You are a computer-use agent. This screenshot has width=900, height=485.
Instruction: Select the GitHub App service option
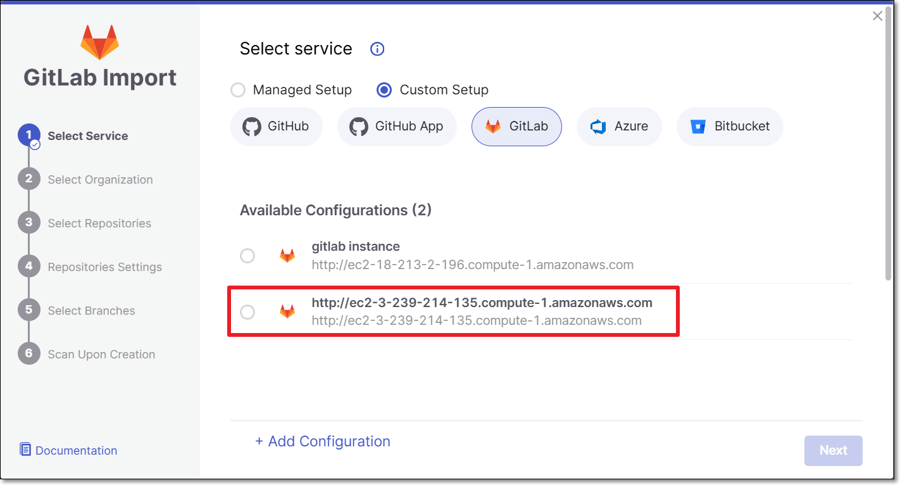[x=397, y=127]
